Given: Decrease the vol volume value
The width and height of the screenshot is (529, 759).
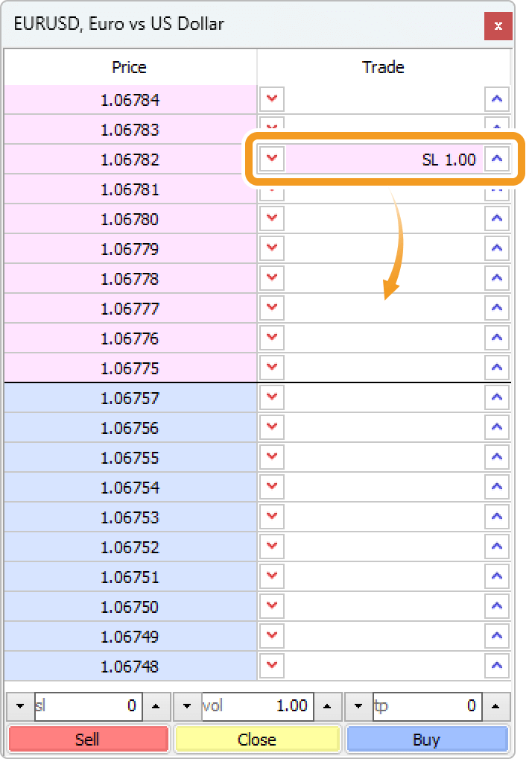Looking at the screenshot, I should tap(187, 706).
